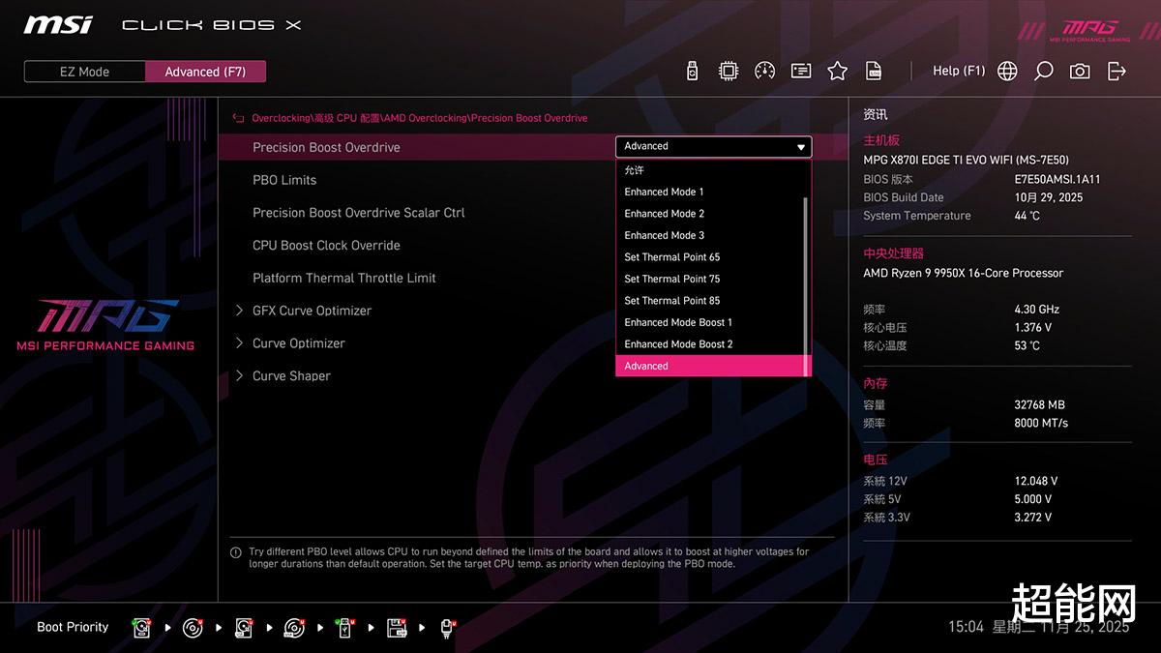Choose Enhanced Mode 1 option
1161x653 pixels.
(x=712, y=192)
